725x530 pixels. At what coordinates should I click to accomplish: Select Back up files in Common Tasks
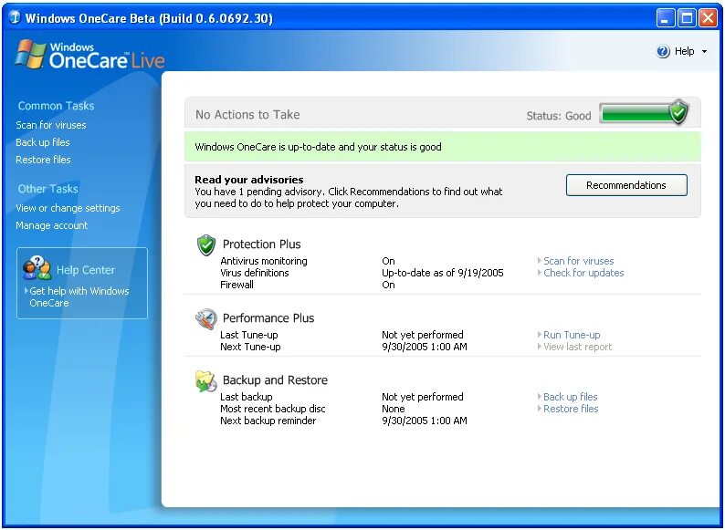coord(43,142)
